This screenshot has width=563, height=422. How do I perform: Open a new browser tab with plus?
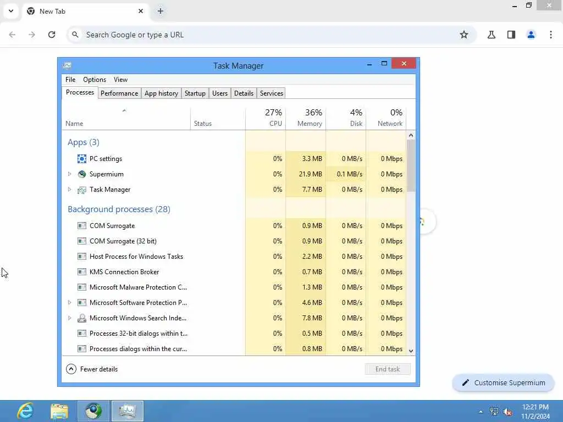pyautogui.click(x=161, y=11)
